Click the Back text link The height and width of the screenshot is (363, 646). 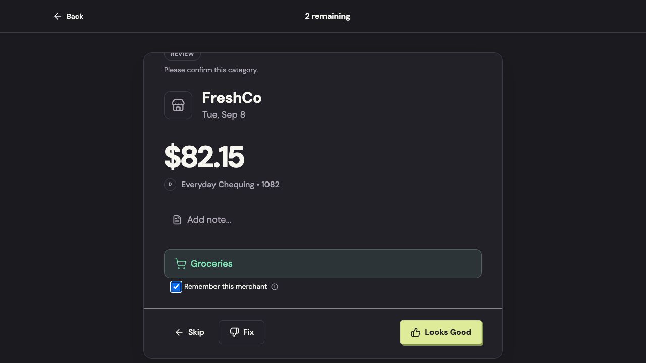[x=75, y=16]
